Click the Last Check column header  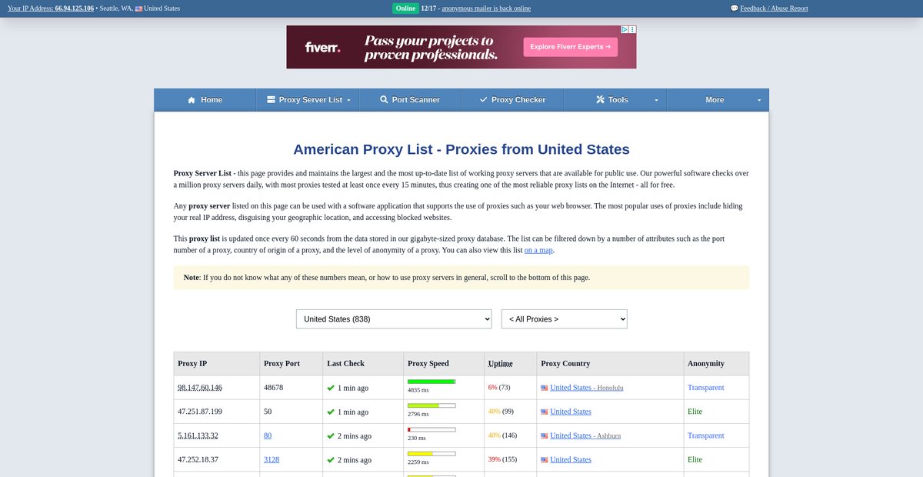[345, 363]
